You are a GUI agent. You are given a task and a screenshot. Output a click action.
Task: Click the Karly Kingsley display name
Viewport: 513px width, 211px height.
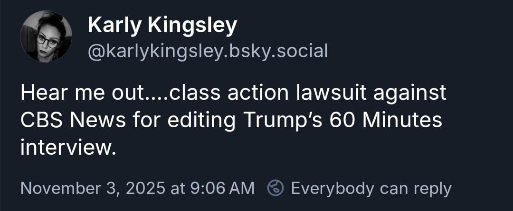point(162,26)
